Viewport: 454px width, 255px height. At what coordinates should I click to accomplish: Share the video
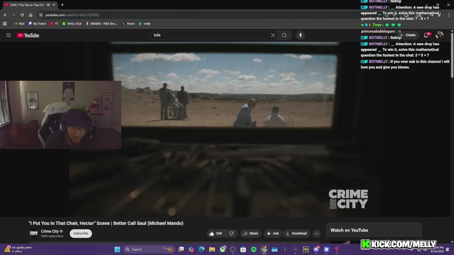click(250, 233)
